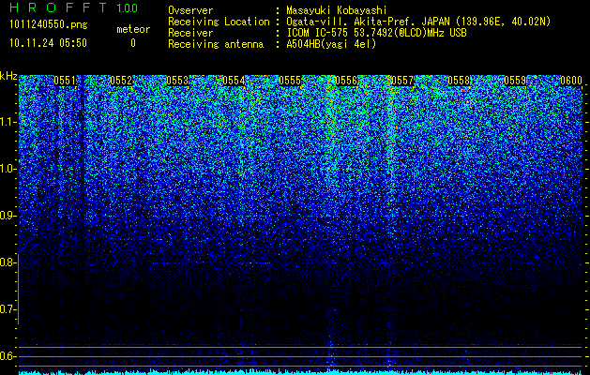Click the ICOM IC-575 receiver details

pyautogui.click(x=376, y=33)
